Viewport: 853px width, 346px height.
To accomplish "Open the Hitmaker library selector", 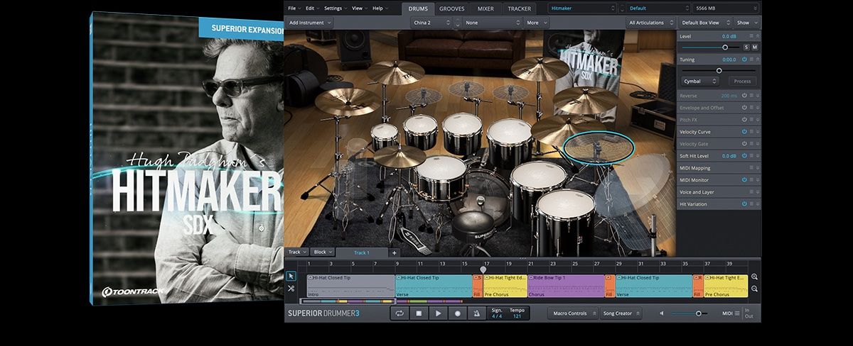I will (583, 9).
